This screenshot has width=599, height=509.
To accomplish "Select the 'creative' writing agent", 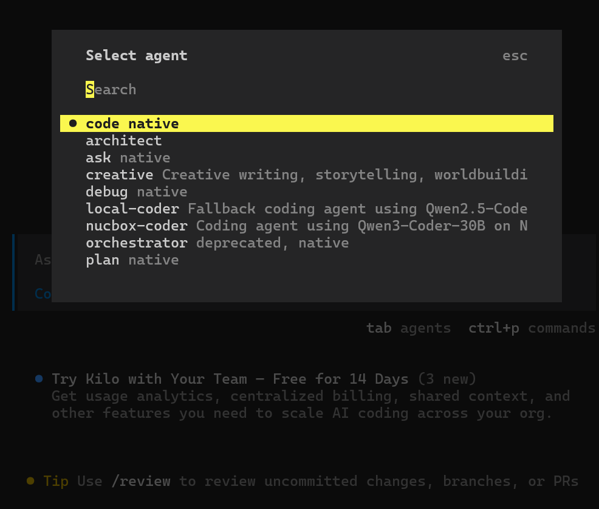I will (x=119, y=175).
